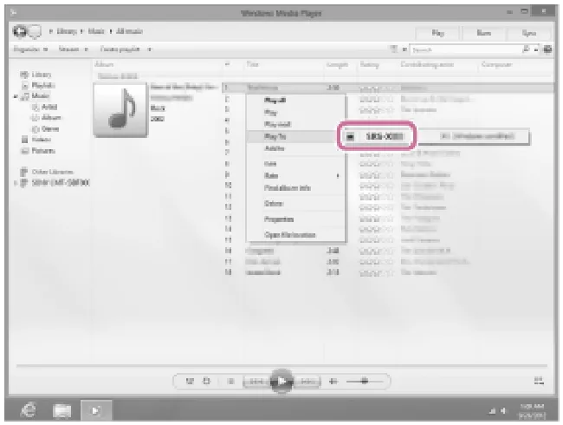
Task: Click the search magnifier icon
Action: click(526, 49)
